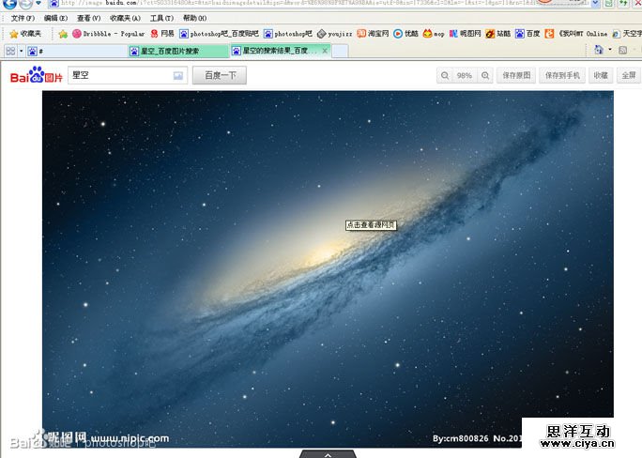This screenshot has width=642, height=458.
Task: Click the Home page icon
Action: pos(598,50)
